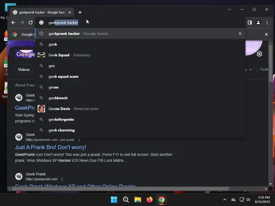This screenshot has width=275, height=206.
Task: Choose the 'geeksforgeeks' suggestion
Action: pyautogui.click(x=140, y=119)
